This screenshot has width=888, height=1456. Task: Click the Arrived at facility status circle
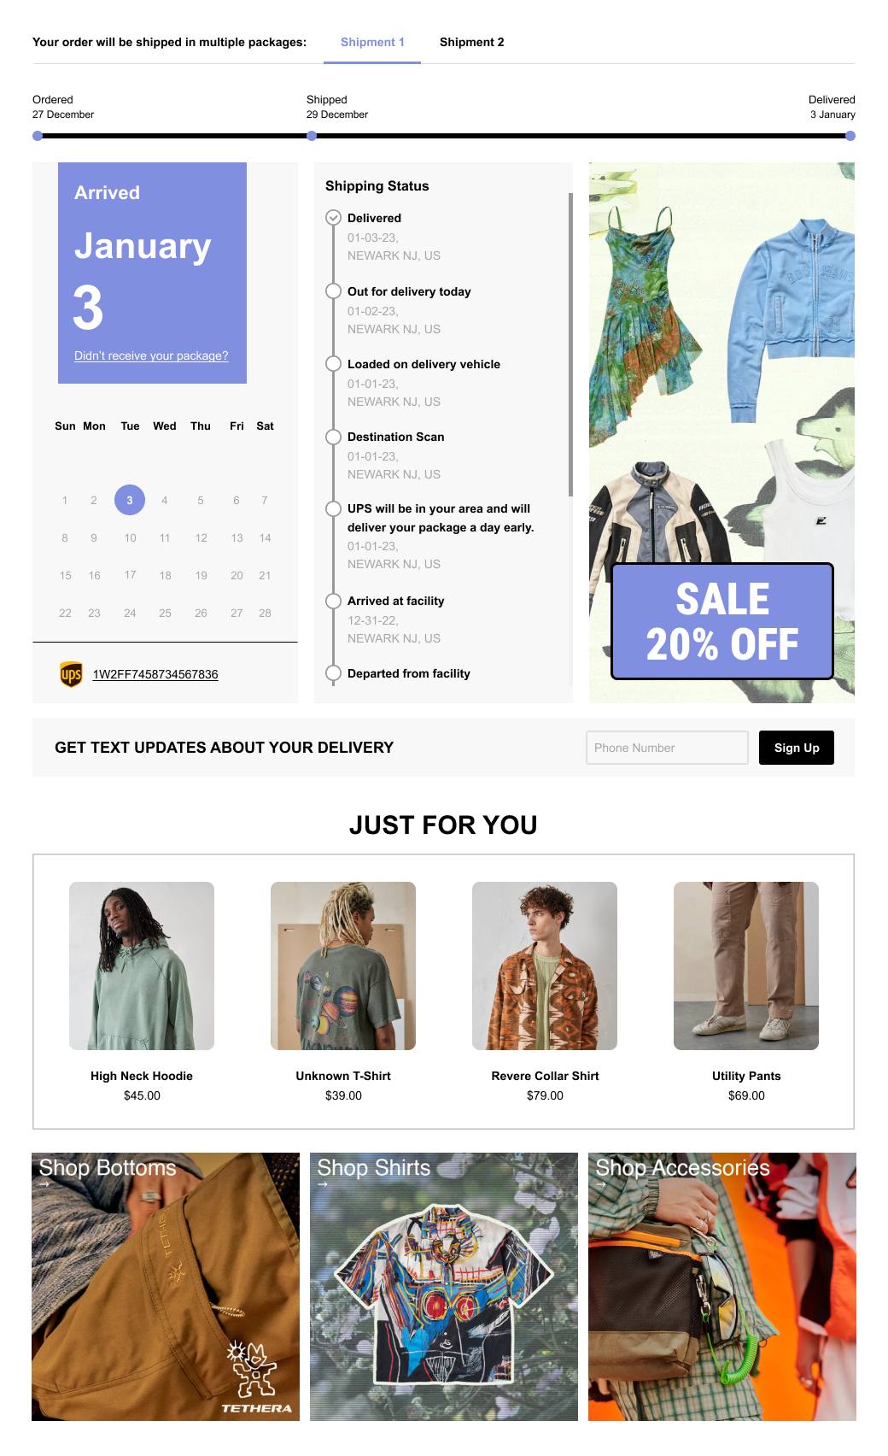tap(334, 602)
